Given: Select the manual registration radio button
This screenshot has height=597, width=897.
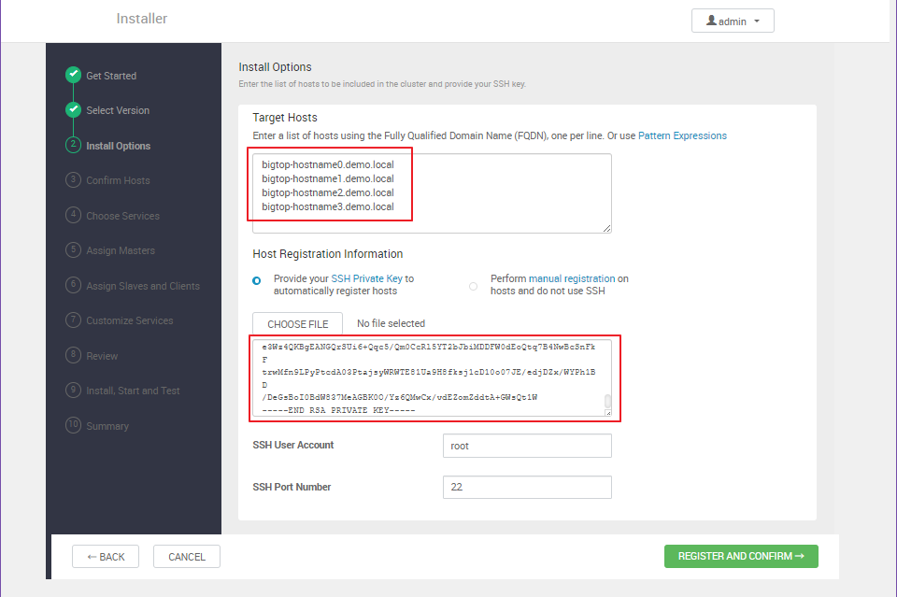Looking at the screenshot, I should coord(473,287).
